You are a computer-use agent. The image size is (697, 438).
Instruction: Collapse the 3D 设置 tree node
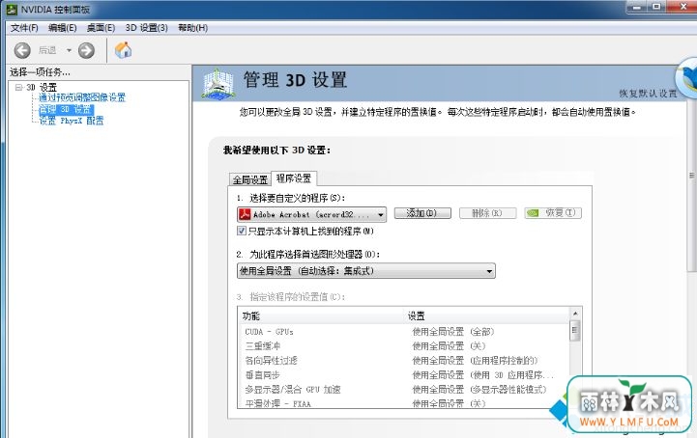coord(18,87)
